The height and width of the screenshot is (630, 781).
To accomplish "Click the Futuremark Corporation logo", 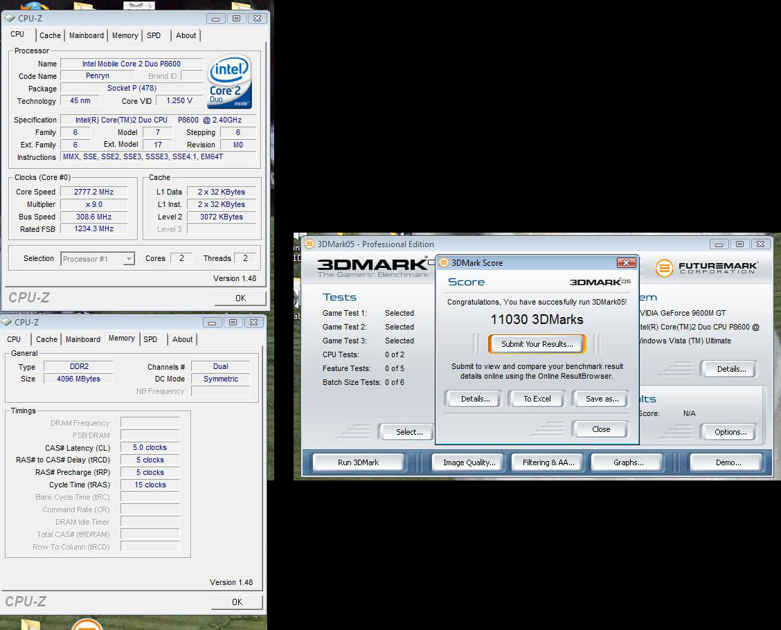I will coord(706,267).
